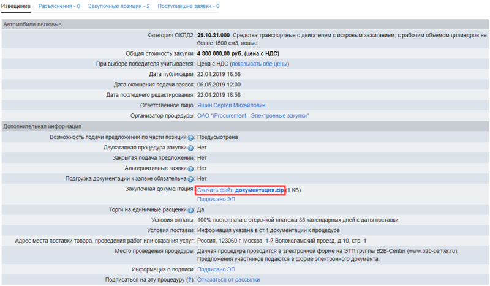Open help icon next to Торги на единичные расценки

click(x=191, y=210)
